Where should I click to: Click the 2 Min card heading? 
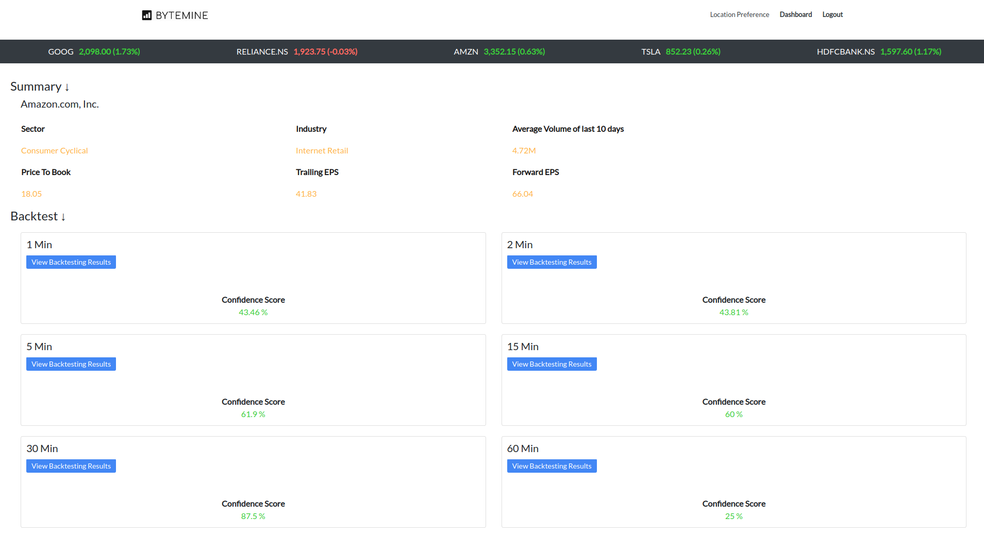pyautogui.click(x=520, y=245)
